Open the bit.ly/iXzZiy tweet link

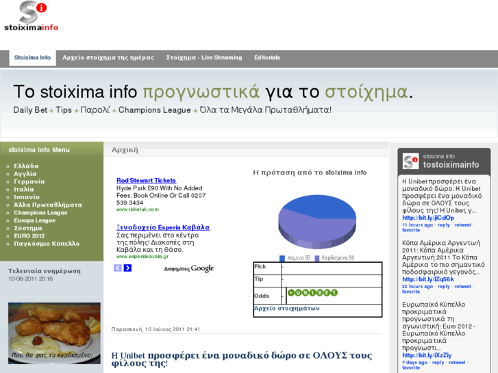427,355
